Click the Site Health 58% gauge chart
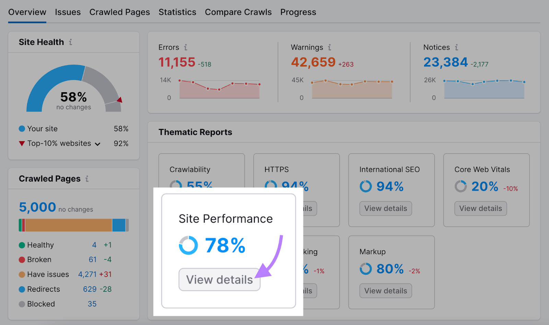The height and width of the screenshot is (325, 549). pyautogui.click(x=73, y=89)
